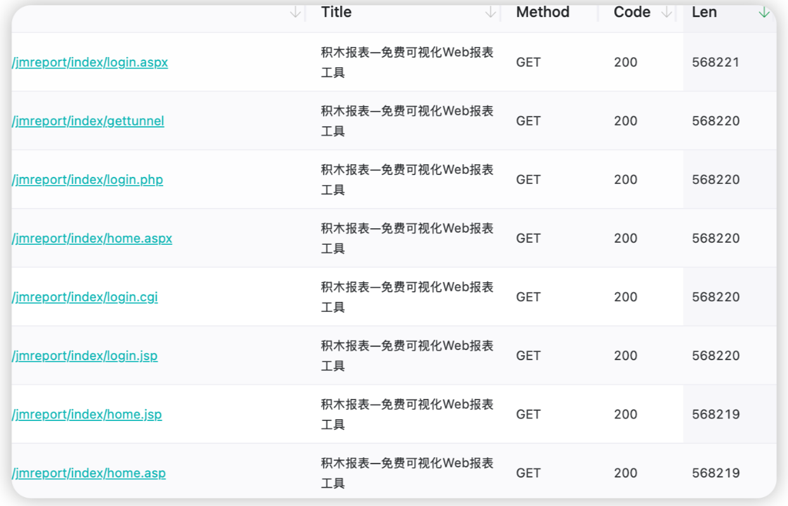Screen dimensions: 788x506
Task: Click title text in home.jsp row
Action: pyautogui.click(x=407, y=414)
